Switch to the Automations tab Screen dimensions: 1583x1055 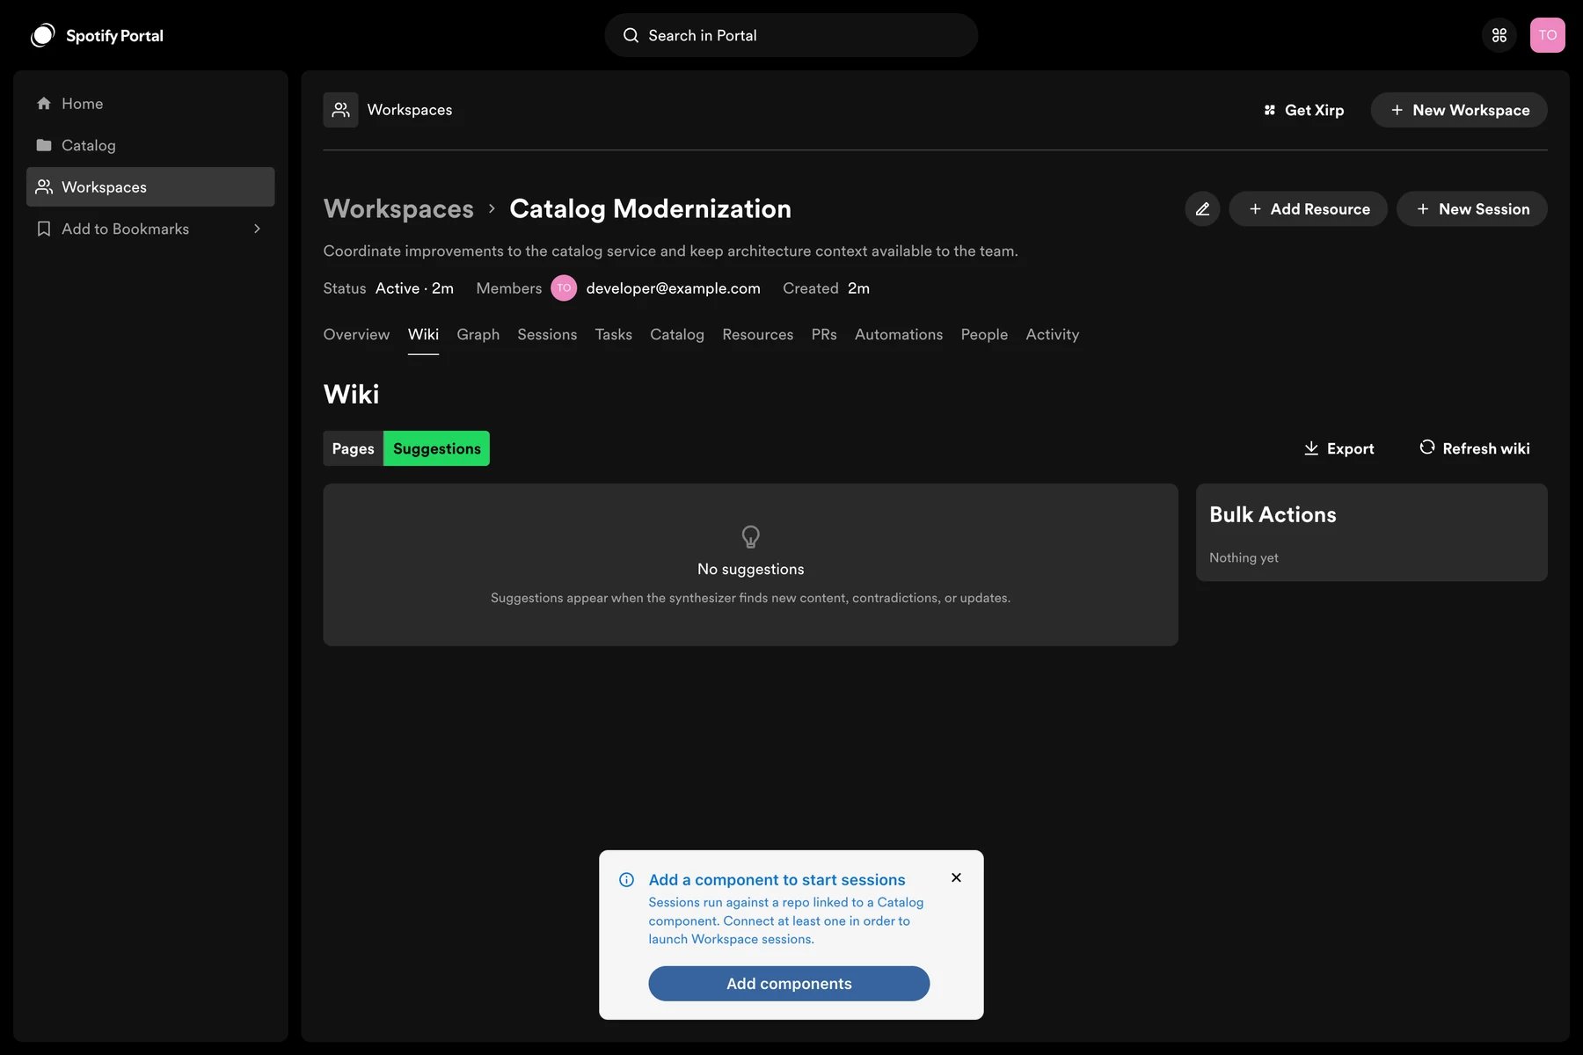(x=899, y=335)
